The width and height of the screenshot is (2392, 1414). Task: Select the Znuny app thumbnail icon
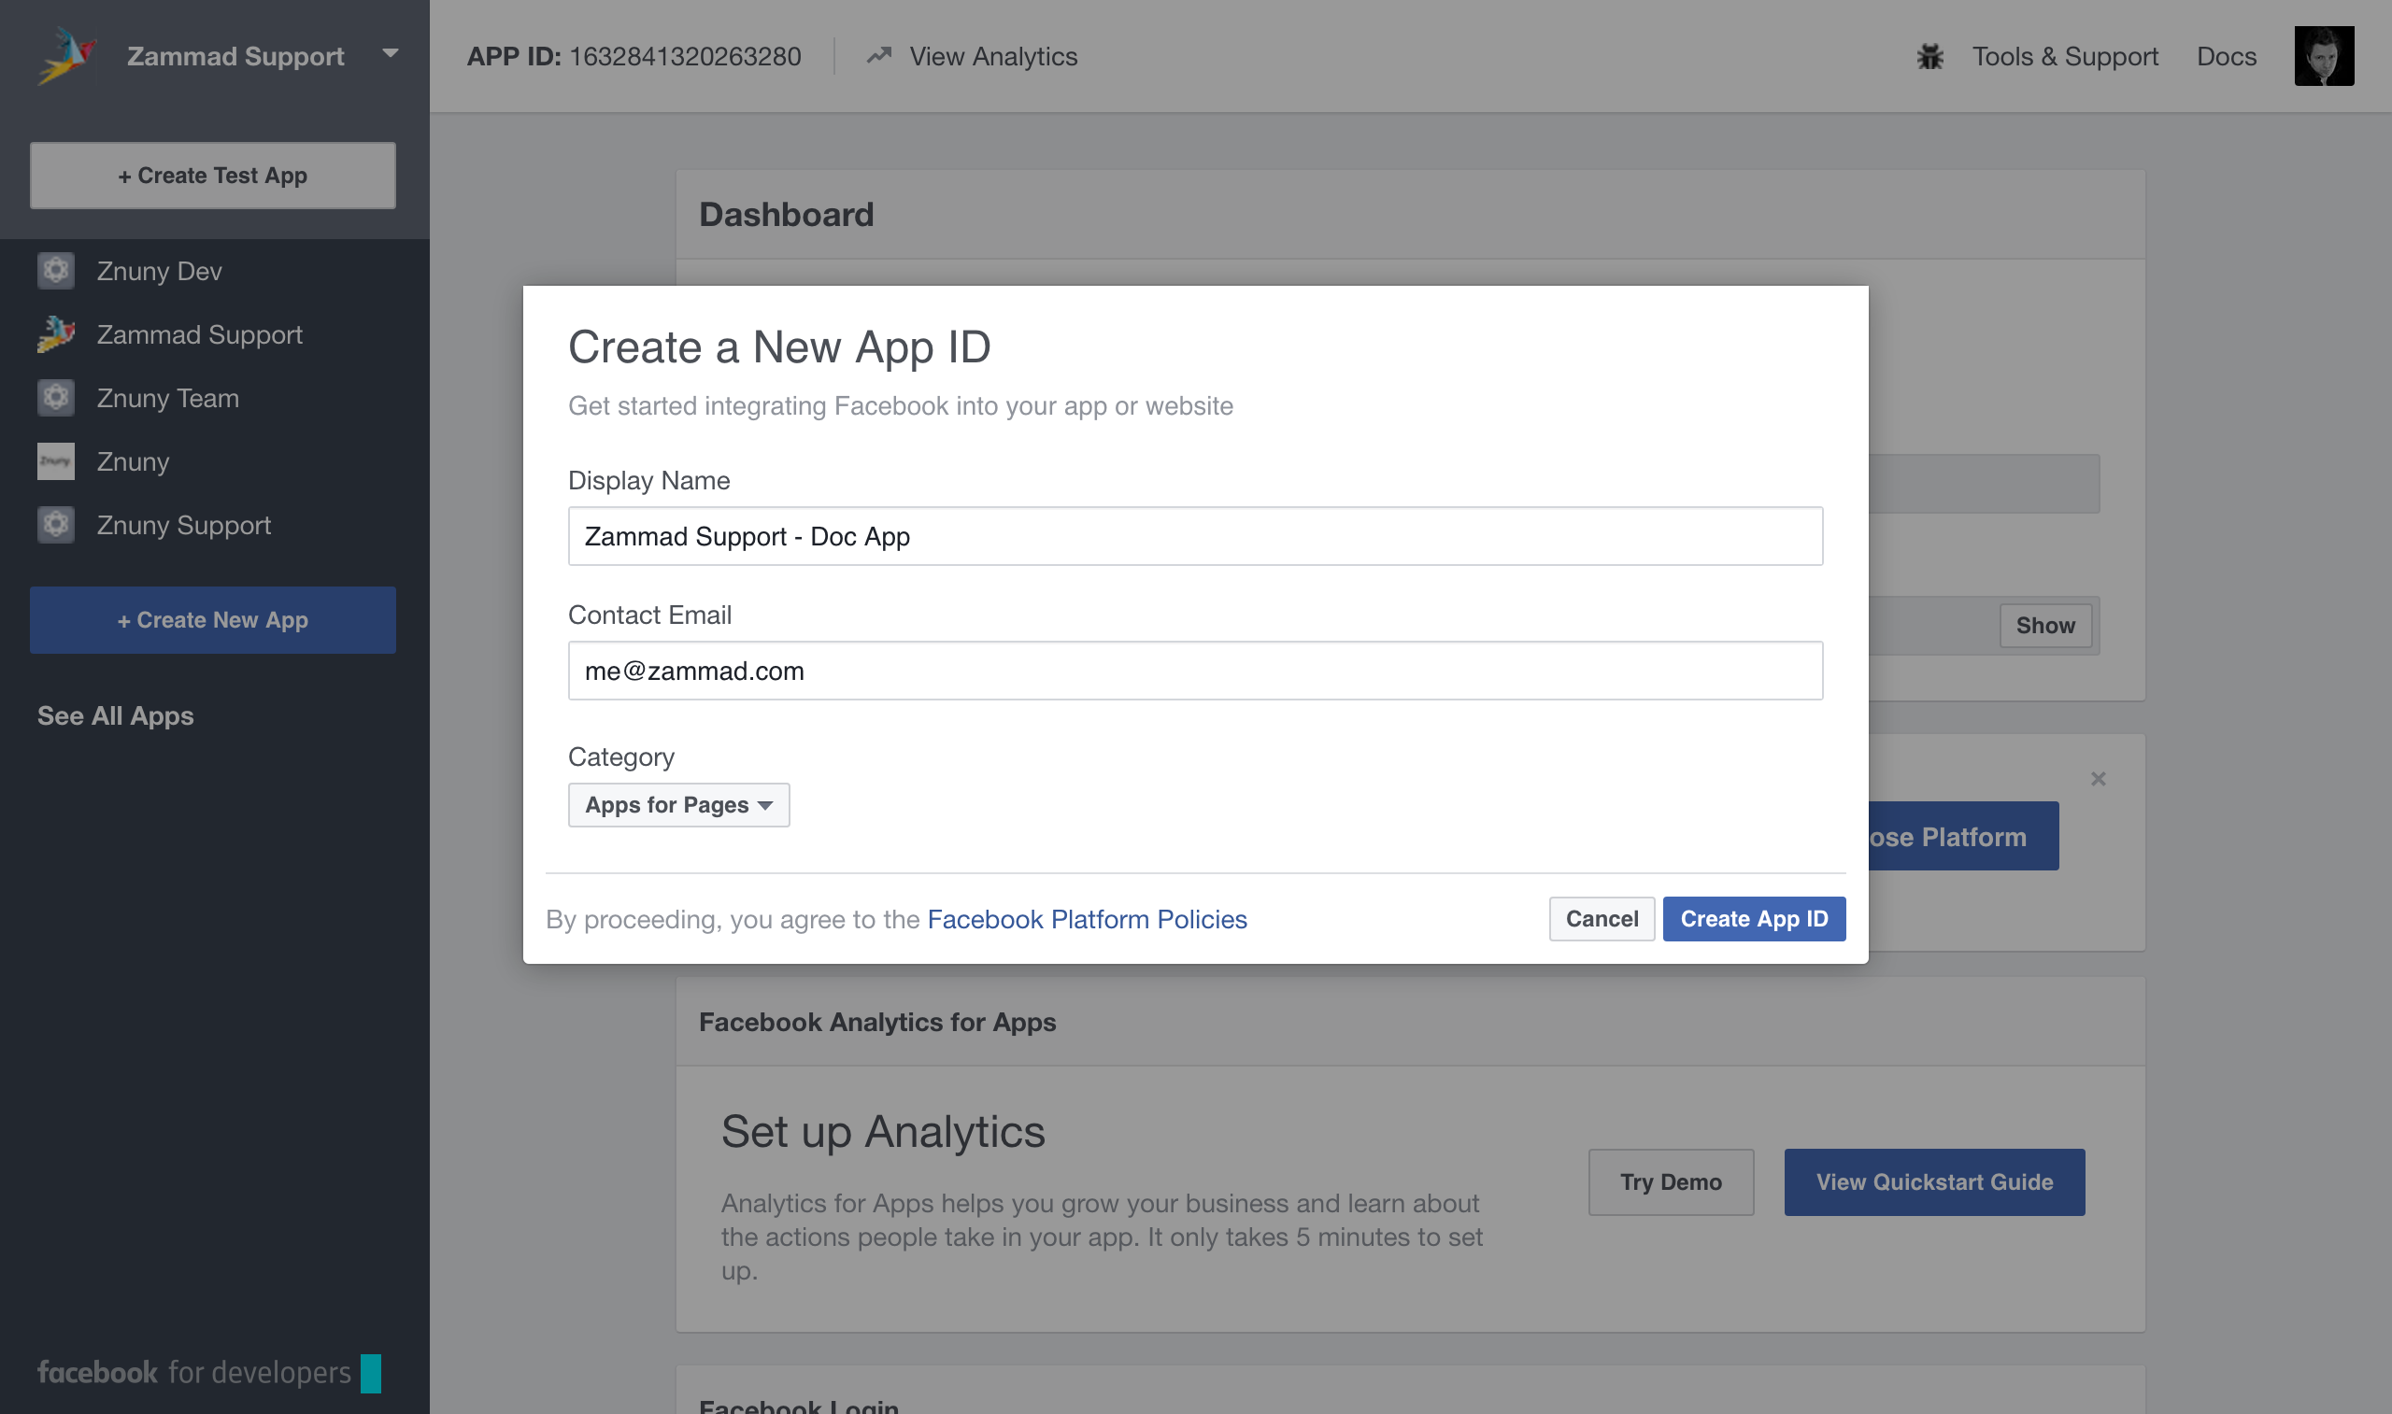coord(55,461)
